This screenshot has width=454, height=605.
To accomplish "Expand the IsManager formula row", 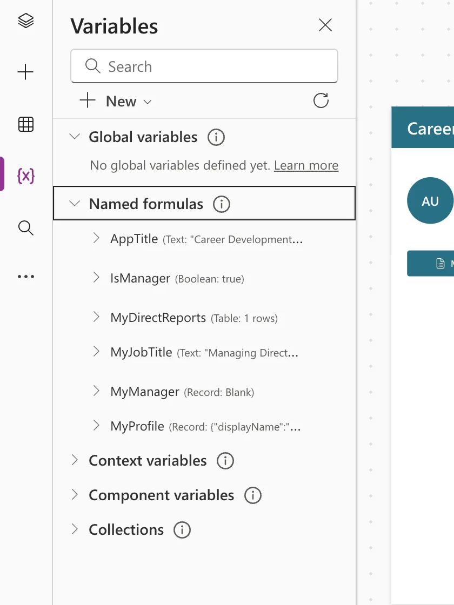I will [x=97, y=278].
